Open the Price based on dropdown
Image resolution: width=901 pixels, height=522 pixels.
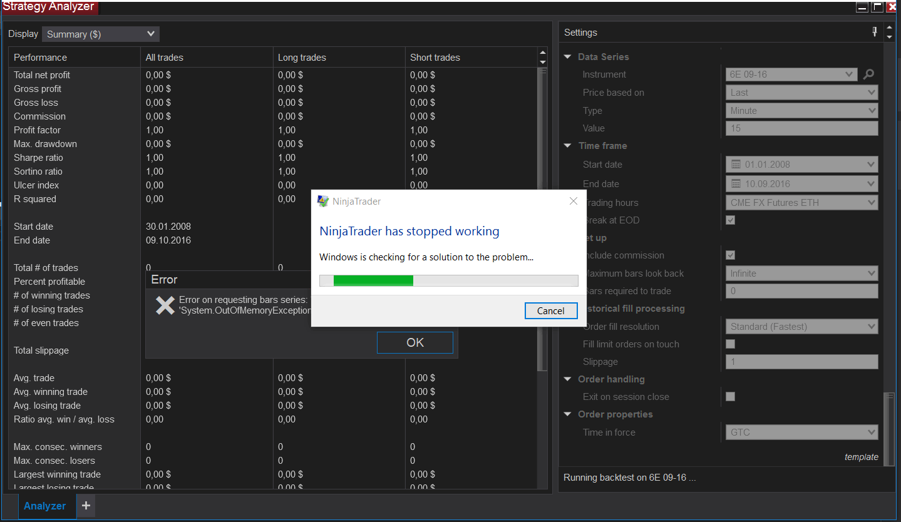pyautogui.click(x=802, y=93)
